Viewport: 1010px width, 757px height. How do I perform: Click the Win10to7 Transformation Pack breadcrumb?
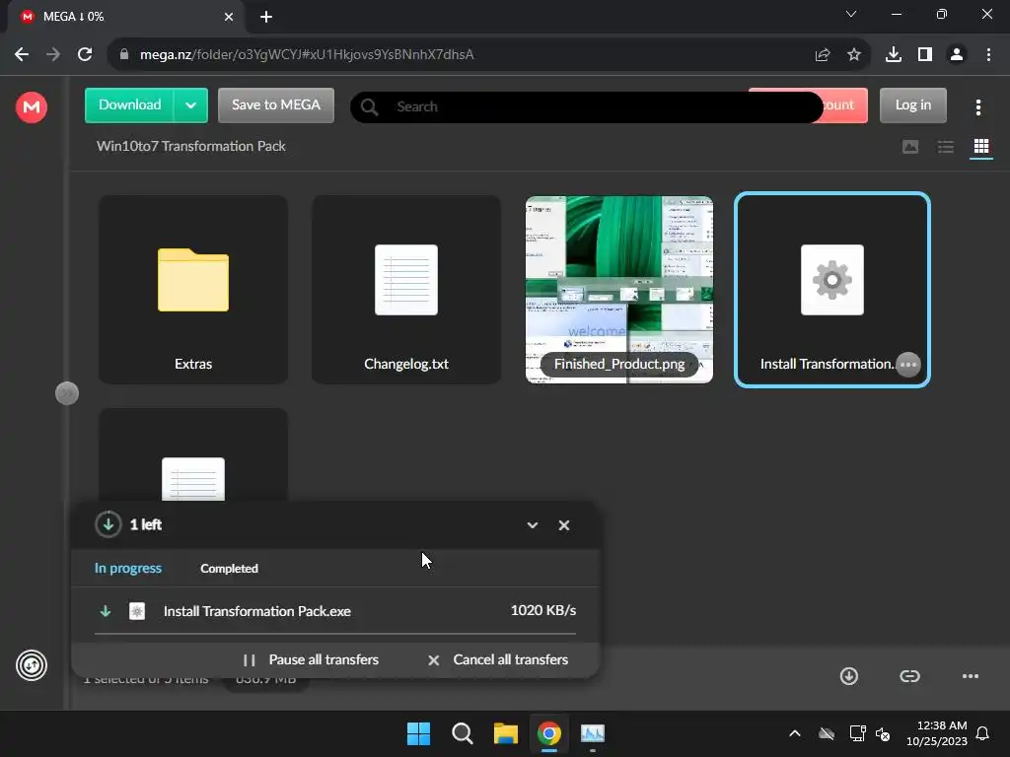[x=190, y=146]
